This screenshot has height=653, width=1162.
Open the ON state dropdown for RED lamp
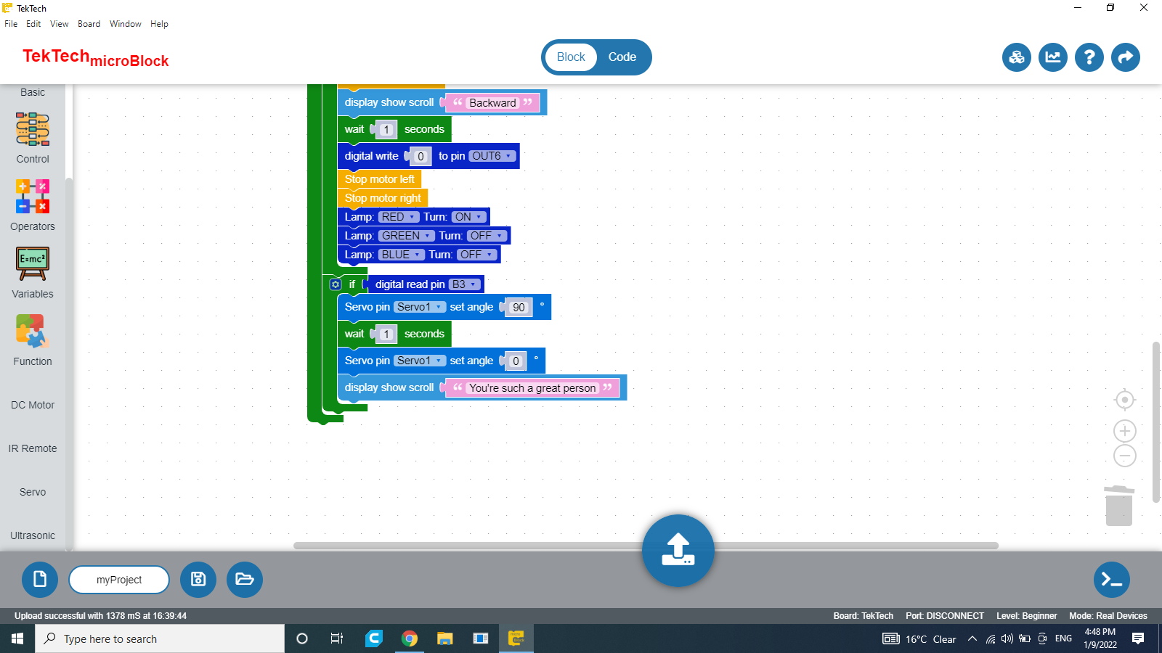pos(468,217)
